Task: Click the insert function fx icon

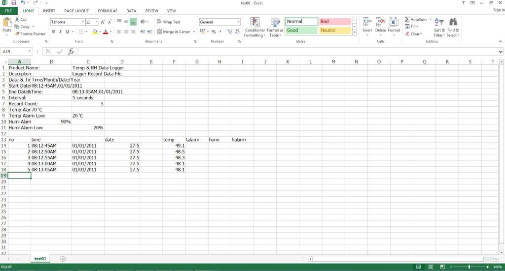Action: point(71,51)
